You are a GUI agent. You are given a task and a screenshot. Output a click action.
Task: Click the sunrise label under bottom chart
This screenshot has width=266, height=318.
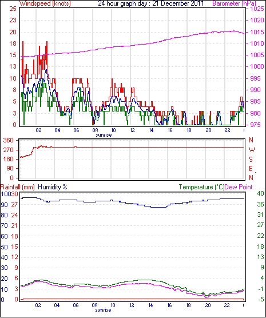103,310
